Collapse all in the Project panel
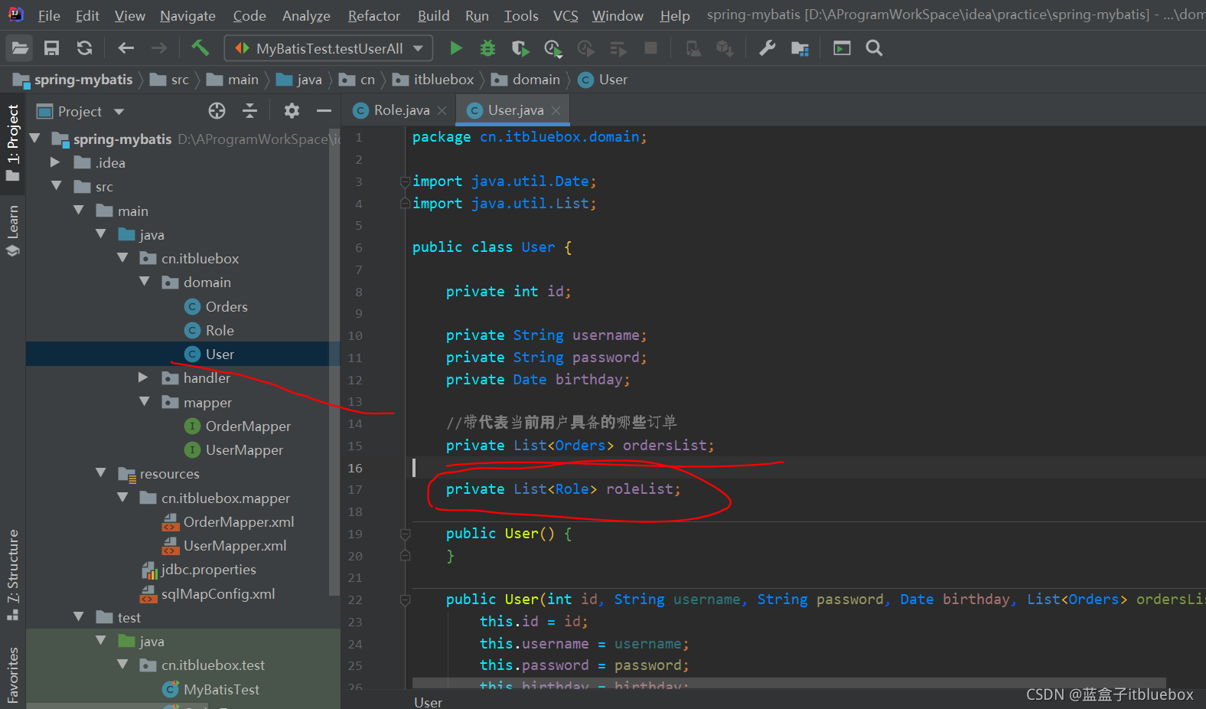The width and height of the screenshot is (1206, 709). [249, 111]
